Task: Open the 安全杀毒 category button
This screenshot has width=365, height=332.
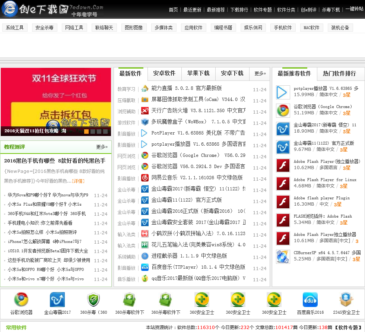Action: click(44, 28)
